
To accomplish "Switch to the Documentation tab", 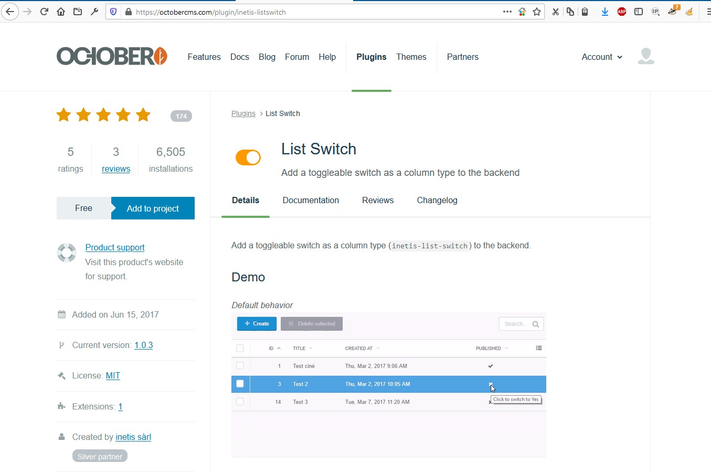I will [x=311, y=200].
